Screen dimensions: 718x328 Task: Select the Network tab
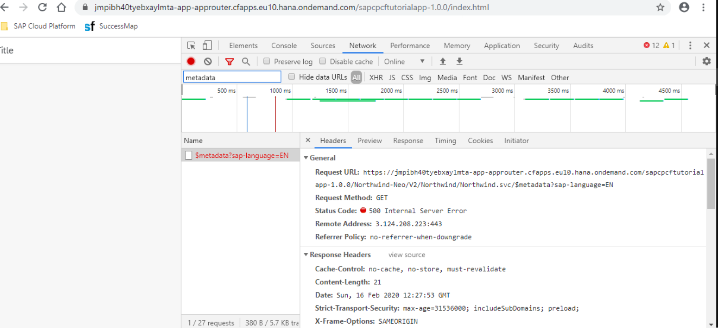pyautogui.click(x=363, y=46)
